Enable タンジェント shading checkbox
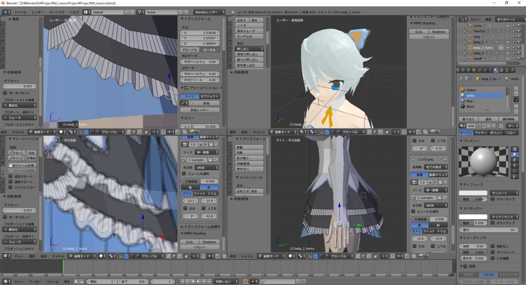This screenshot has width=526, height=285. (x=493, y=252)
